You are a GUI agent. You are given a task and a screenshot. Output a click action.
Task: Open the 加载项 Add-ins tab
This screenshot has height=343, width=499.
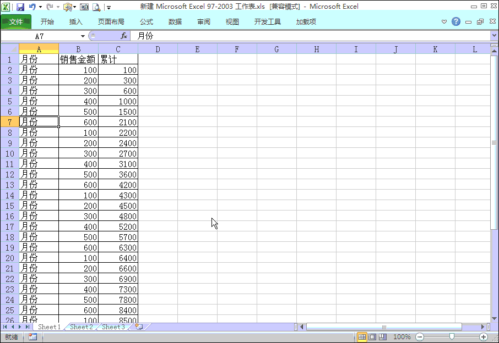click(x=306, y=21)
